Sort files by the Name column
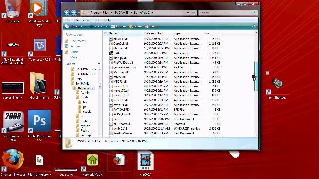The width and height of the screenshot is (319, 179). pyautogui.click(x=123, y=33)
